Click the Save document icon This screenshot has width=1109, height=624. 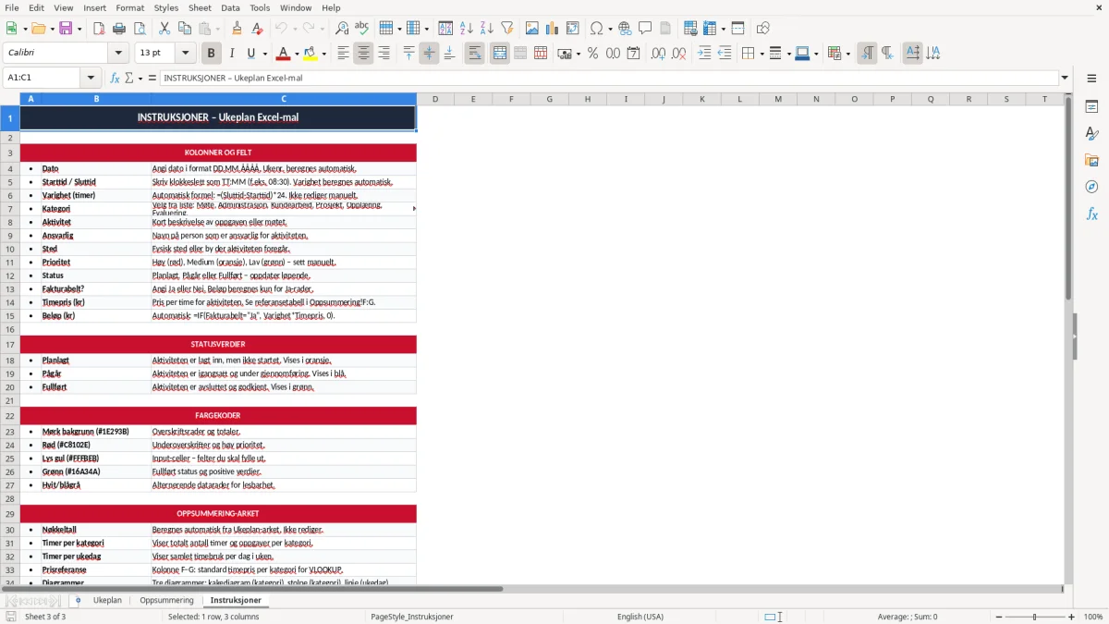65,29
